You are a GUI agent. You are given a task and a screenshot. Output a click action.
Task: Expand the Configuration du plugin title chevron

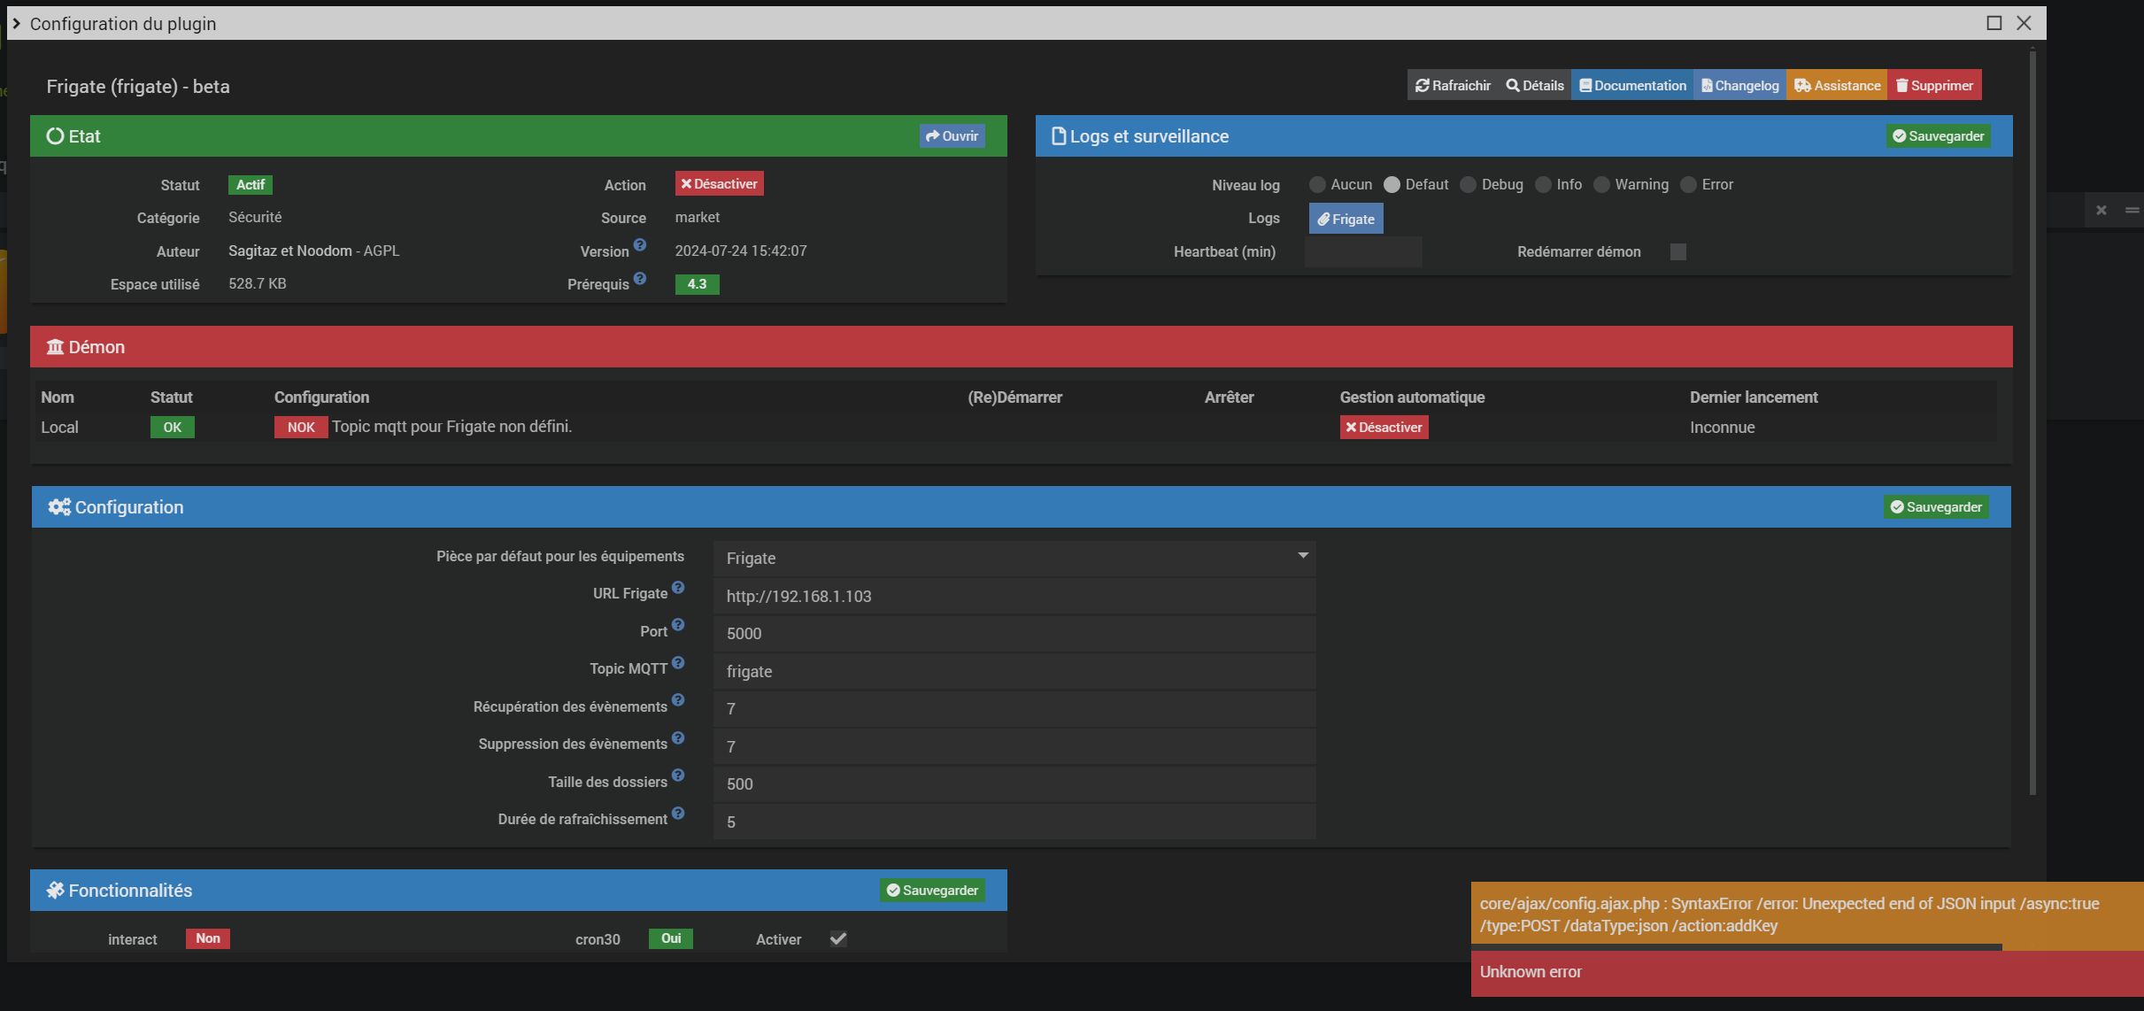tap(16, 23)
